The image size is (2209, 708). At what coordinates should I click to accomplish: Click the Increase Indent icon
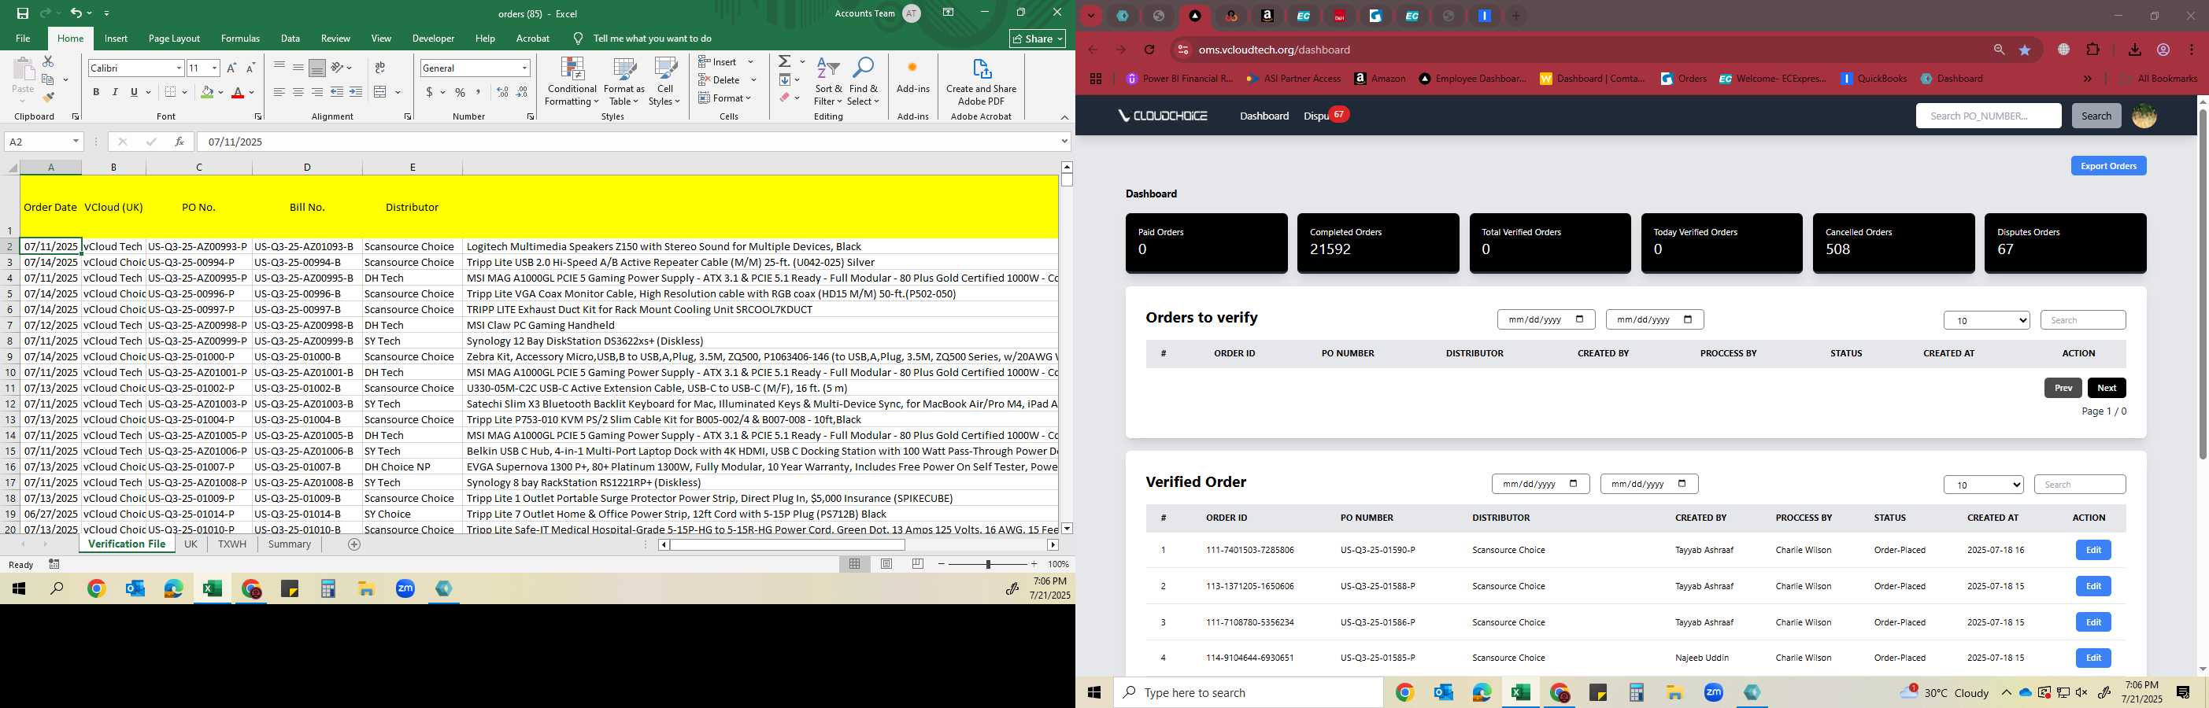(x=355, y=92)
